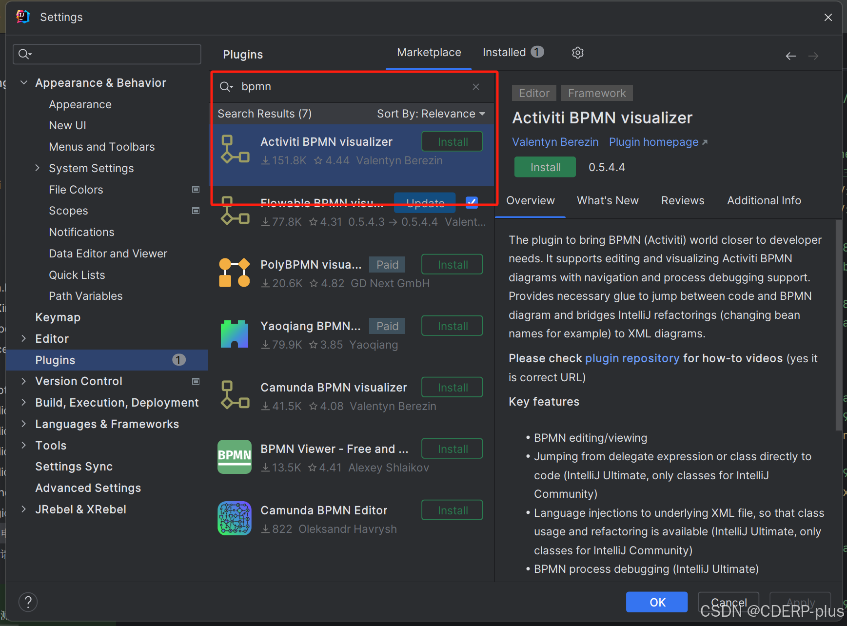
Task: Expand the Version Control node
Action: 23,381
